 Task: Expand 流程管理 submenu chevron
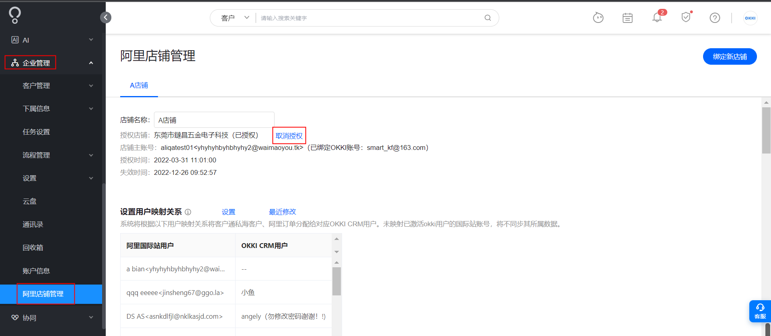(x=91, y=155)
